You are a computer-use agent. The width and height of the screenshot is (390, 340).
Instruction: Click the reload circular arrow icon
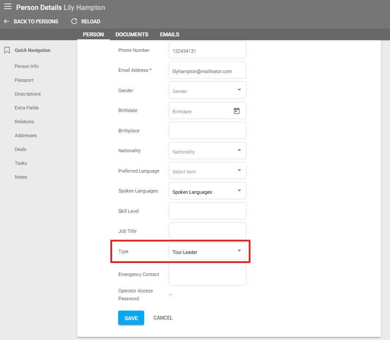click(x=74, y=21)
